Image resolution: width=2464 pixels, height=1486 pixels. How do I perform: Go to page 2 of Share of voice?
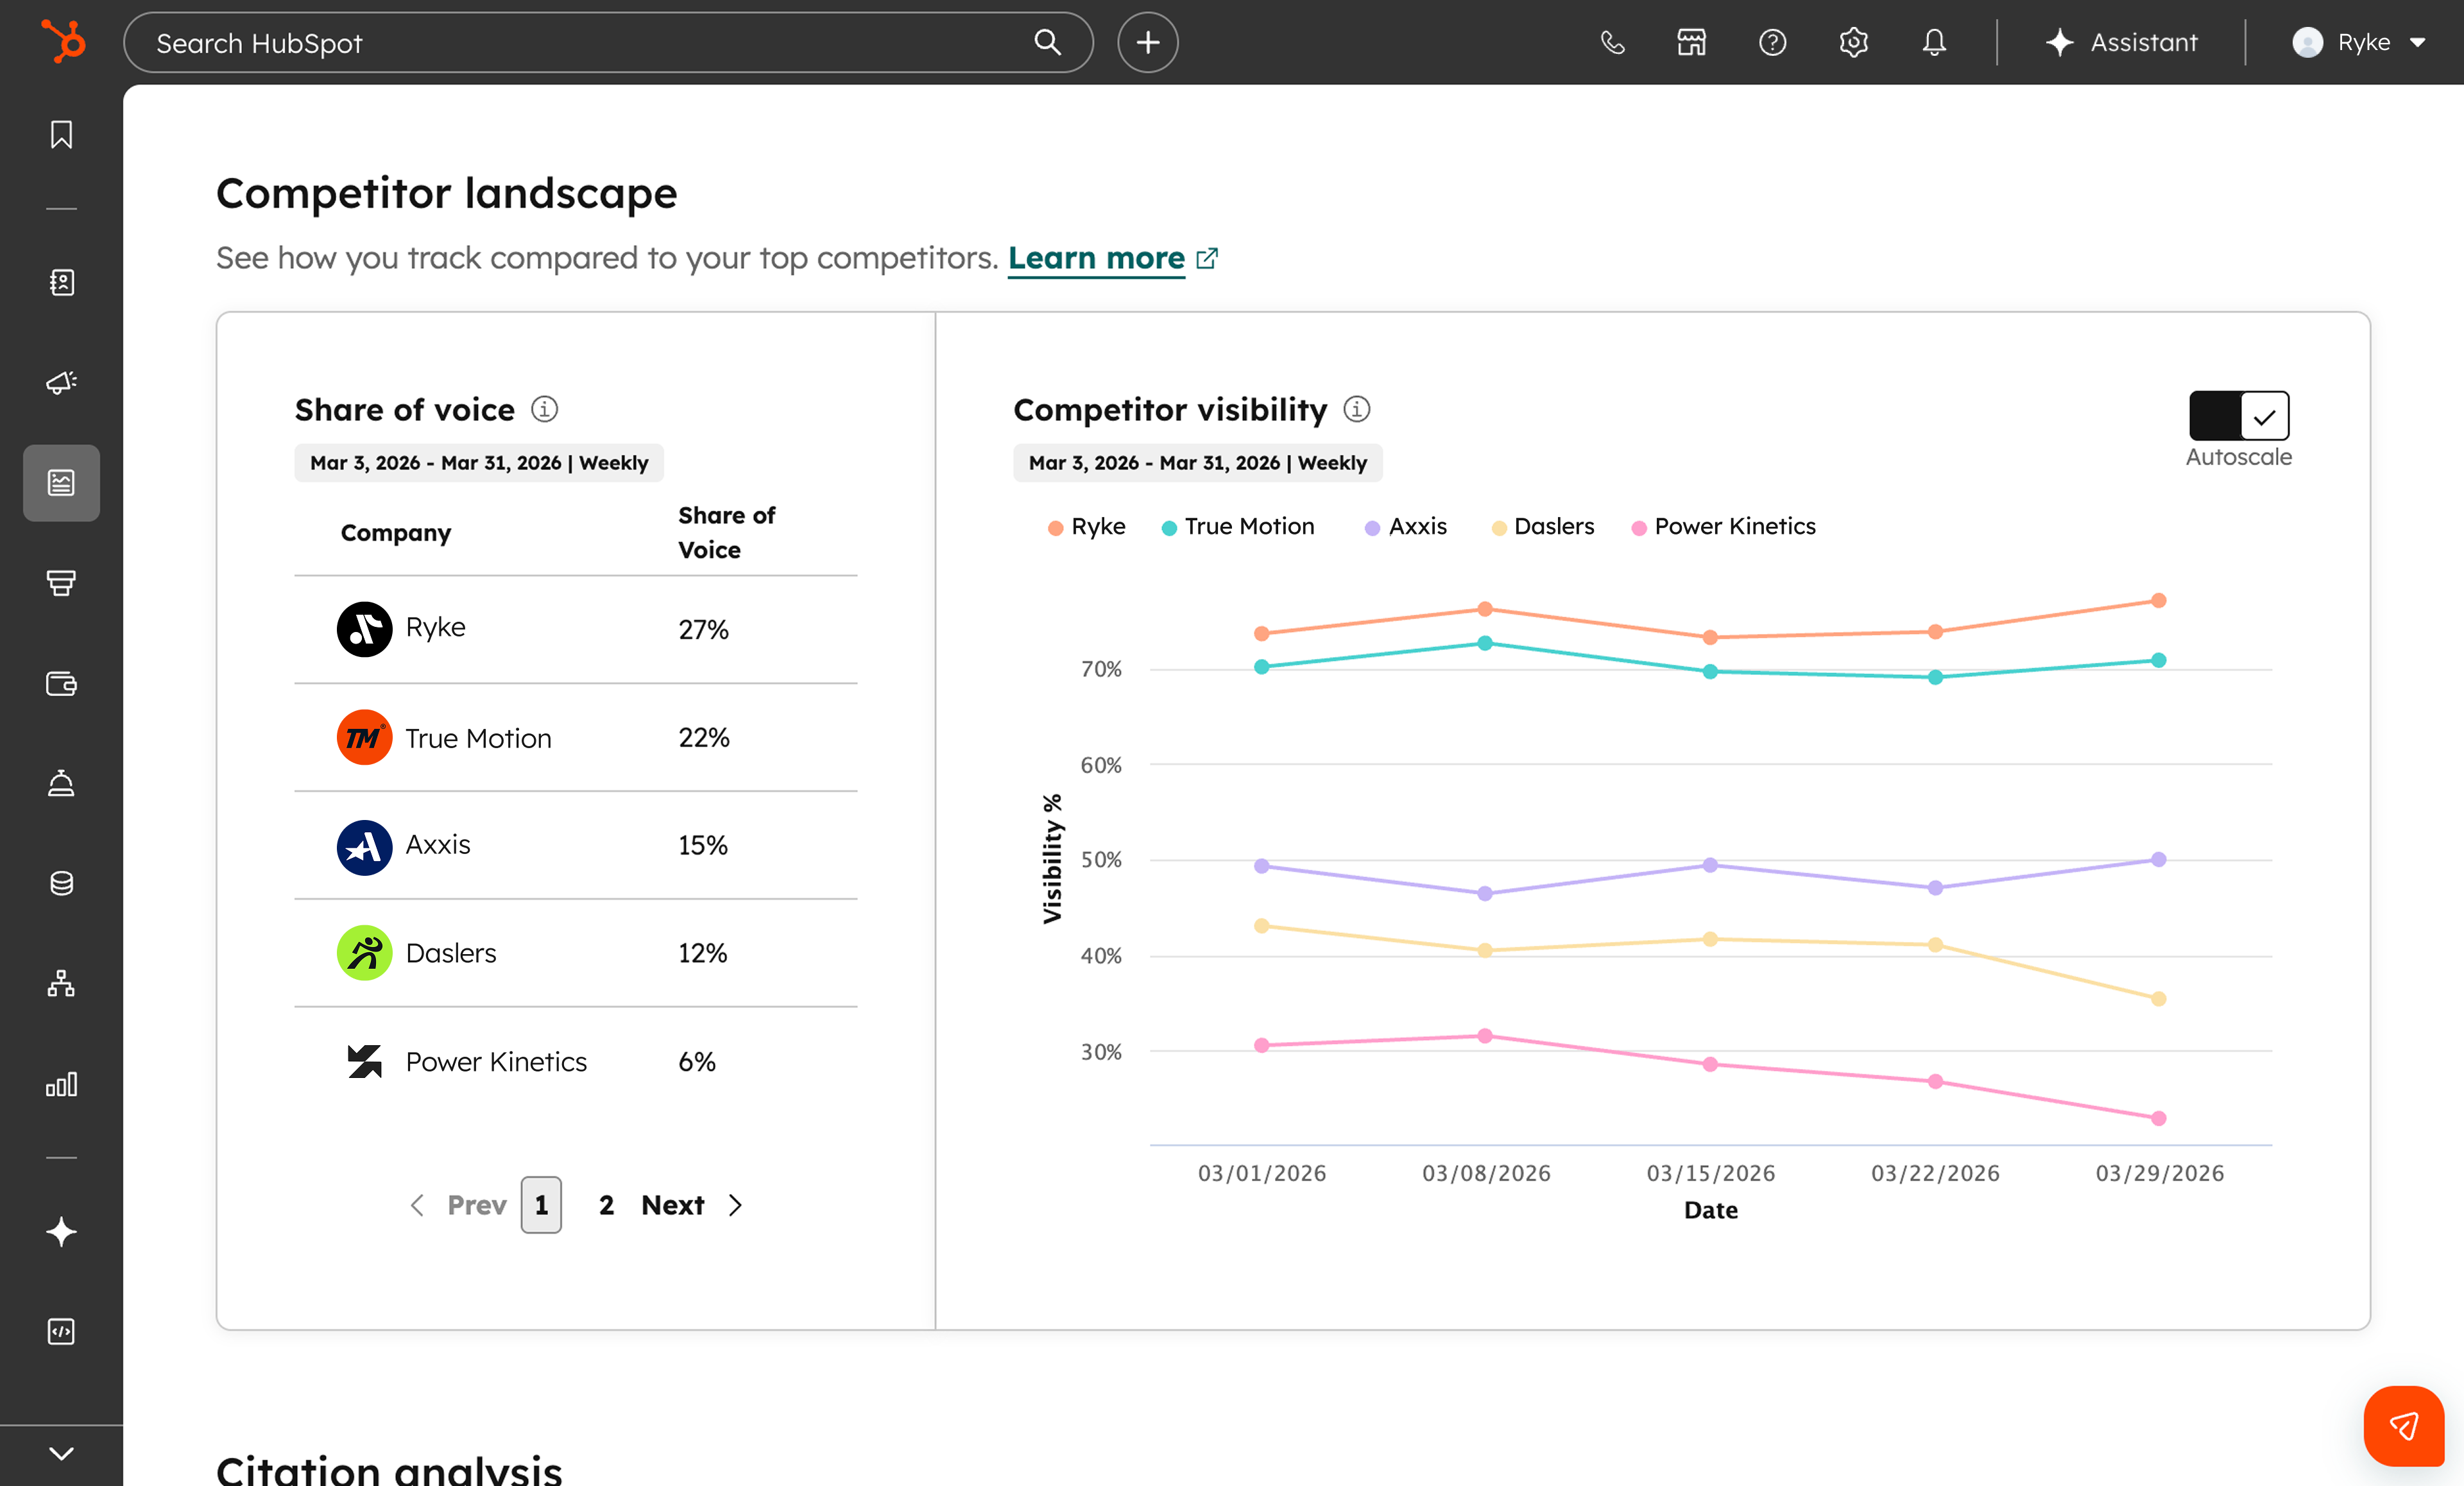[x=605, y=1205]
